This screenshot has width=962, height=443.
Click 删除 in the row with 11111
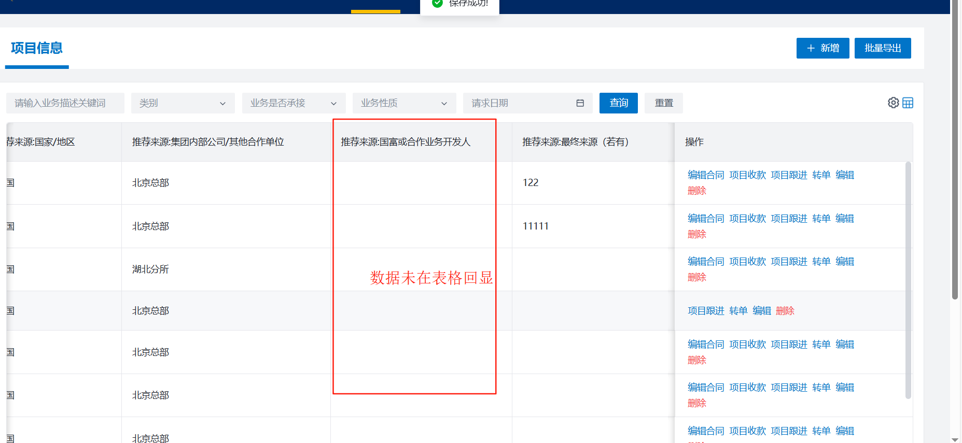(x=697, y=234)
